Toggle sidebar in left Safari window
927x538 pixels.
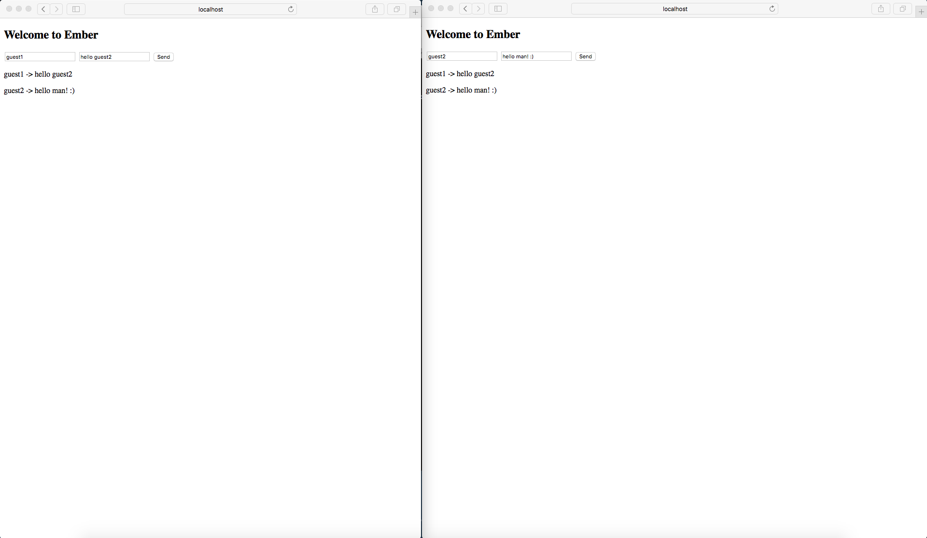point(76,9)
